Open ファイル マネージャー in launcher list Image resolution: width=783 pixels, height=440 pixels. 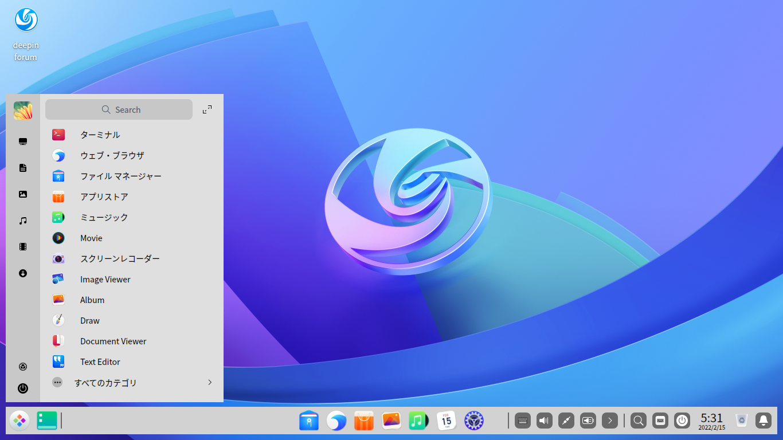coord(132,176)
